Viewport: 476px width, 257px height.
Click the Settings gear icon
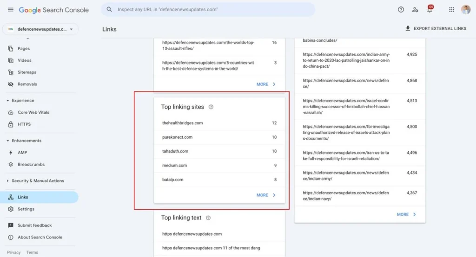click(x=11, y=209)
